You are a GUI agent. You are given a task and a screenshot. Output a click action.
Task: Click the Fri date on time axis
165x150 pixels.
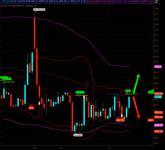coord(110,148)
